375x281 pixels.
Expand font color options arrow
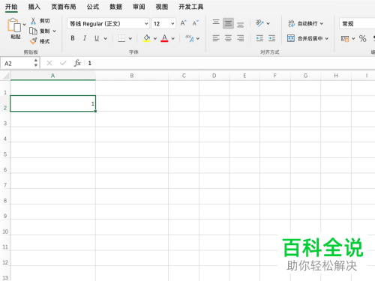(x=173, y=38)
